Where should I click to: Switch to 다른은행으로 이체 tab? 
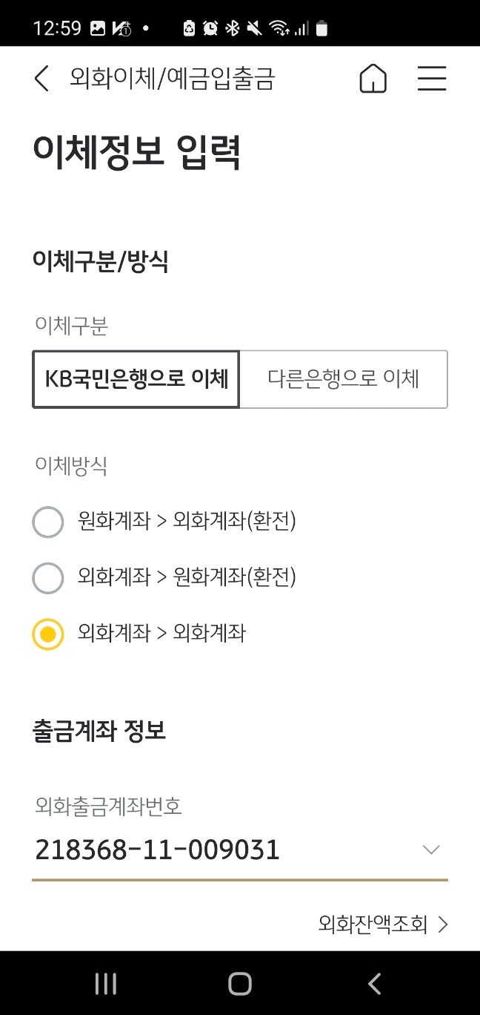coord(343,379)
